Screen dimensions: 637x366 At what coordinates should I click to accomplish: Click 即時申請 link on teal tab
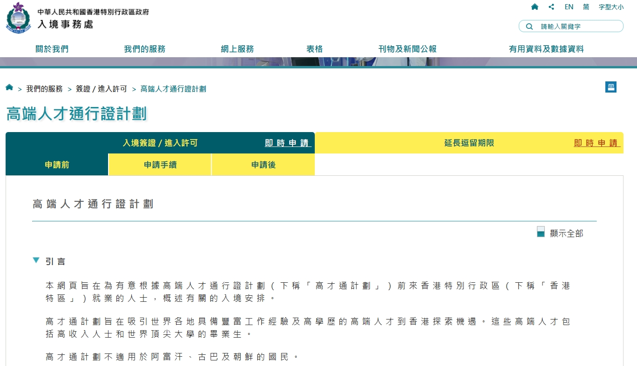pyautogui.click(x=288, y=143)
